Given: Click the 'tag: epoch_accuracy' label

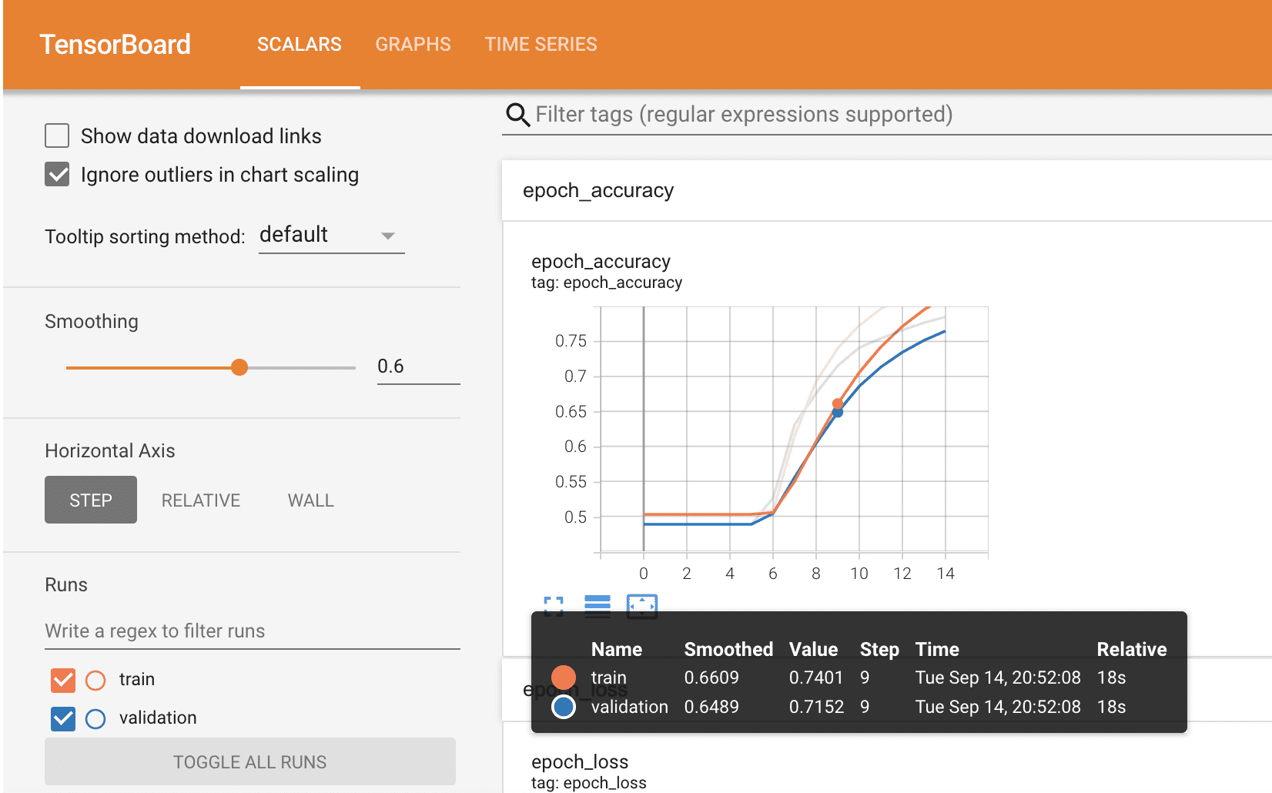Looking at the screenshot, I should click(x=607, y=283).
